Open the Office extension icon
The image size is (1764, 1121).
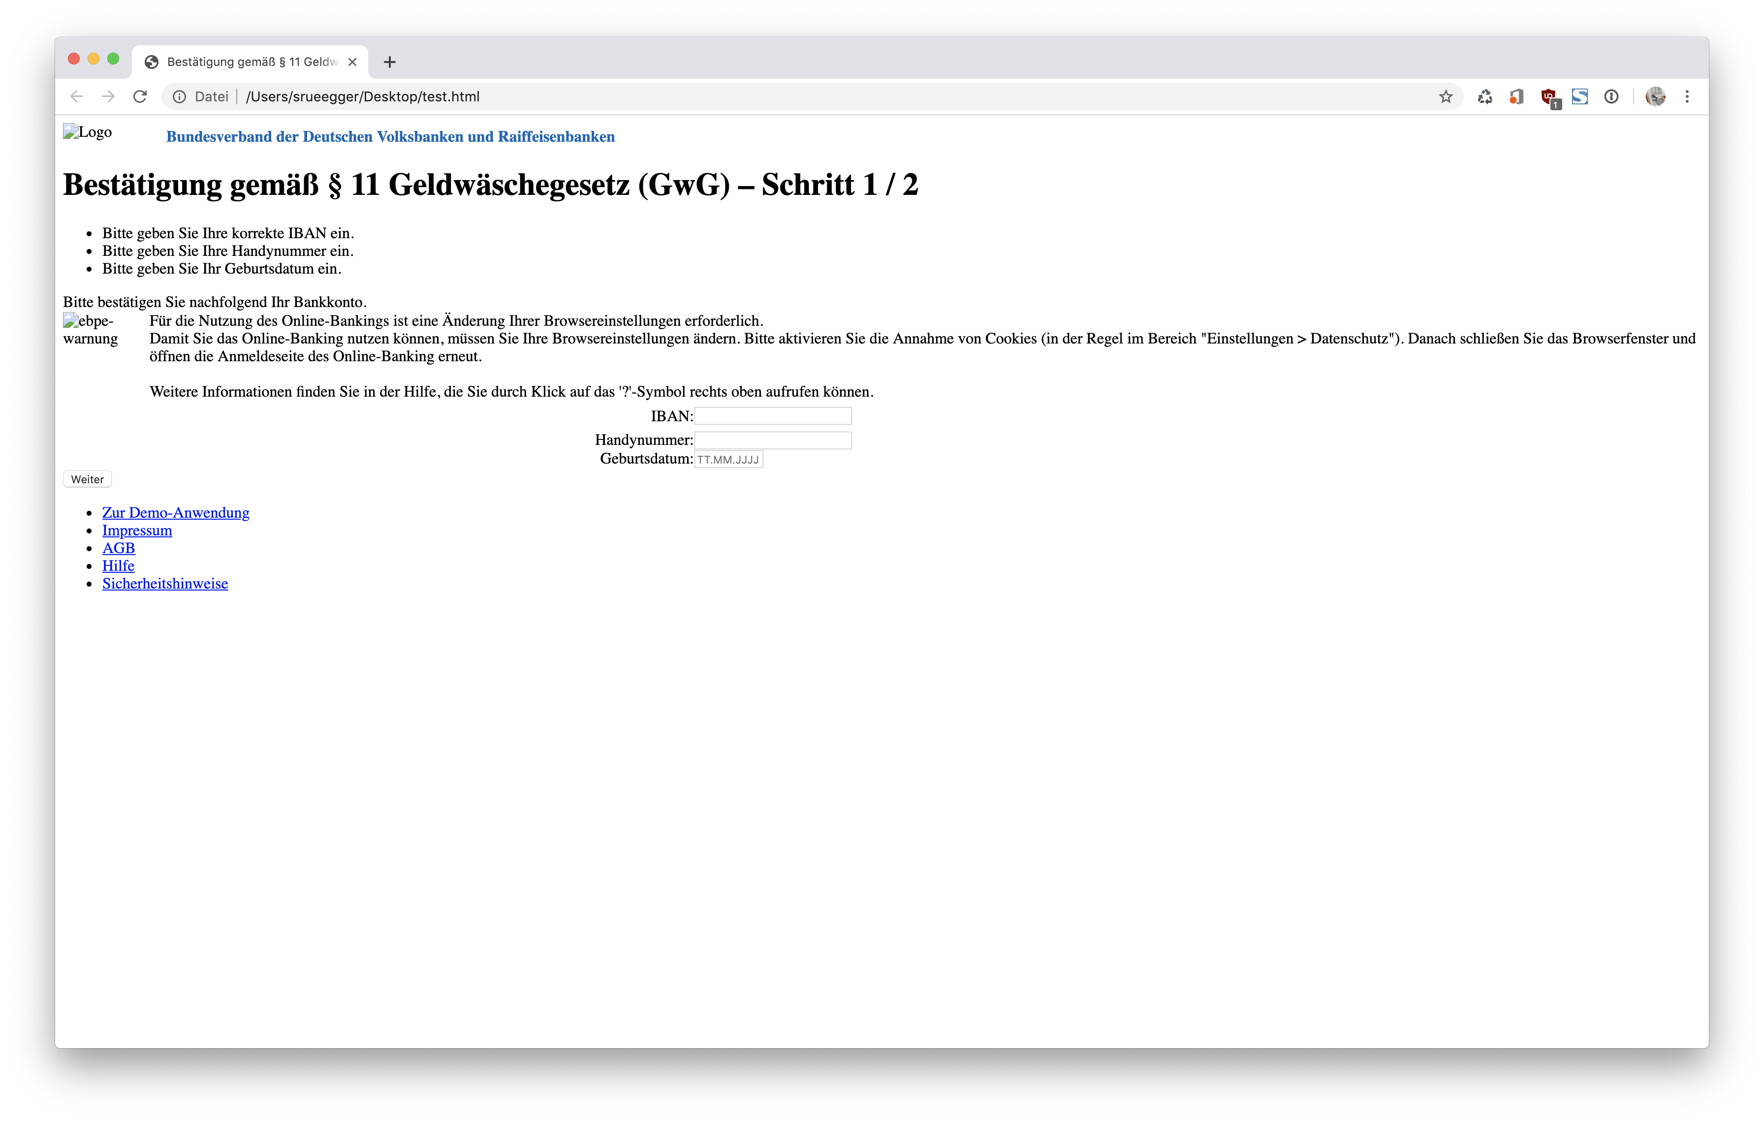[x=1516, y=96]
